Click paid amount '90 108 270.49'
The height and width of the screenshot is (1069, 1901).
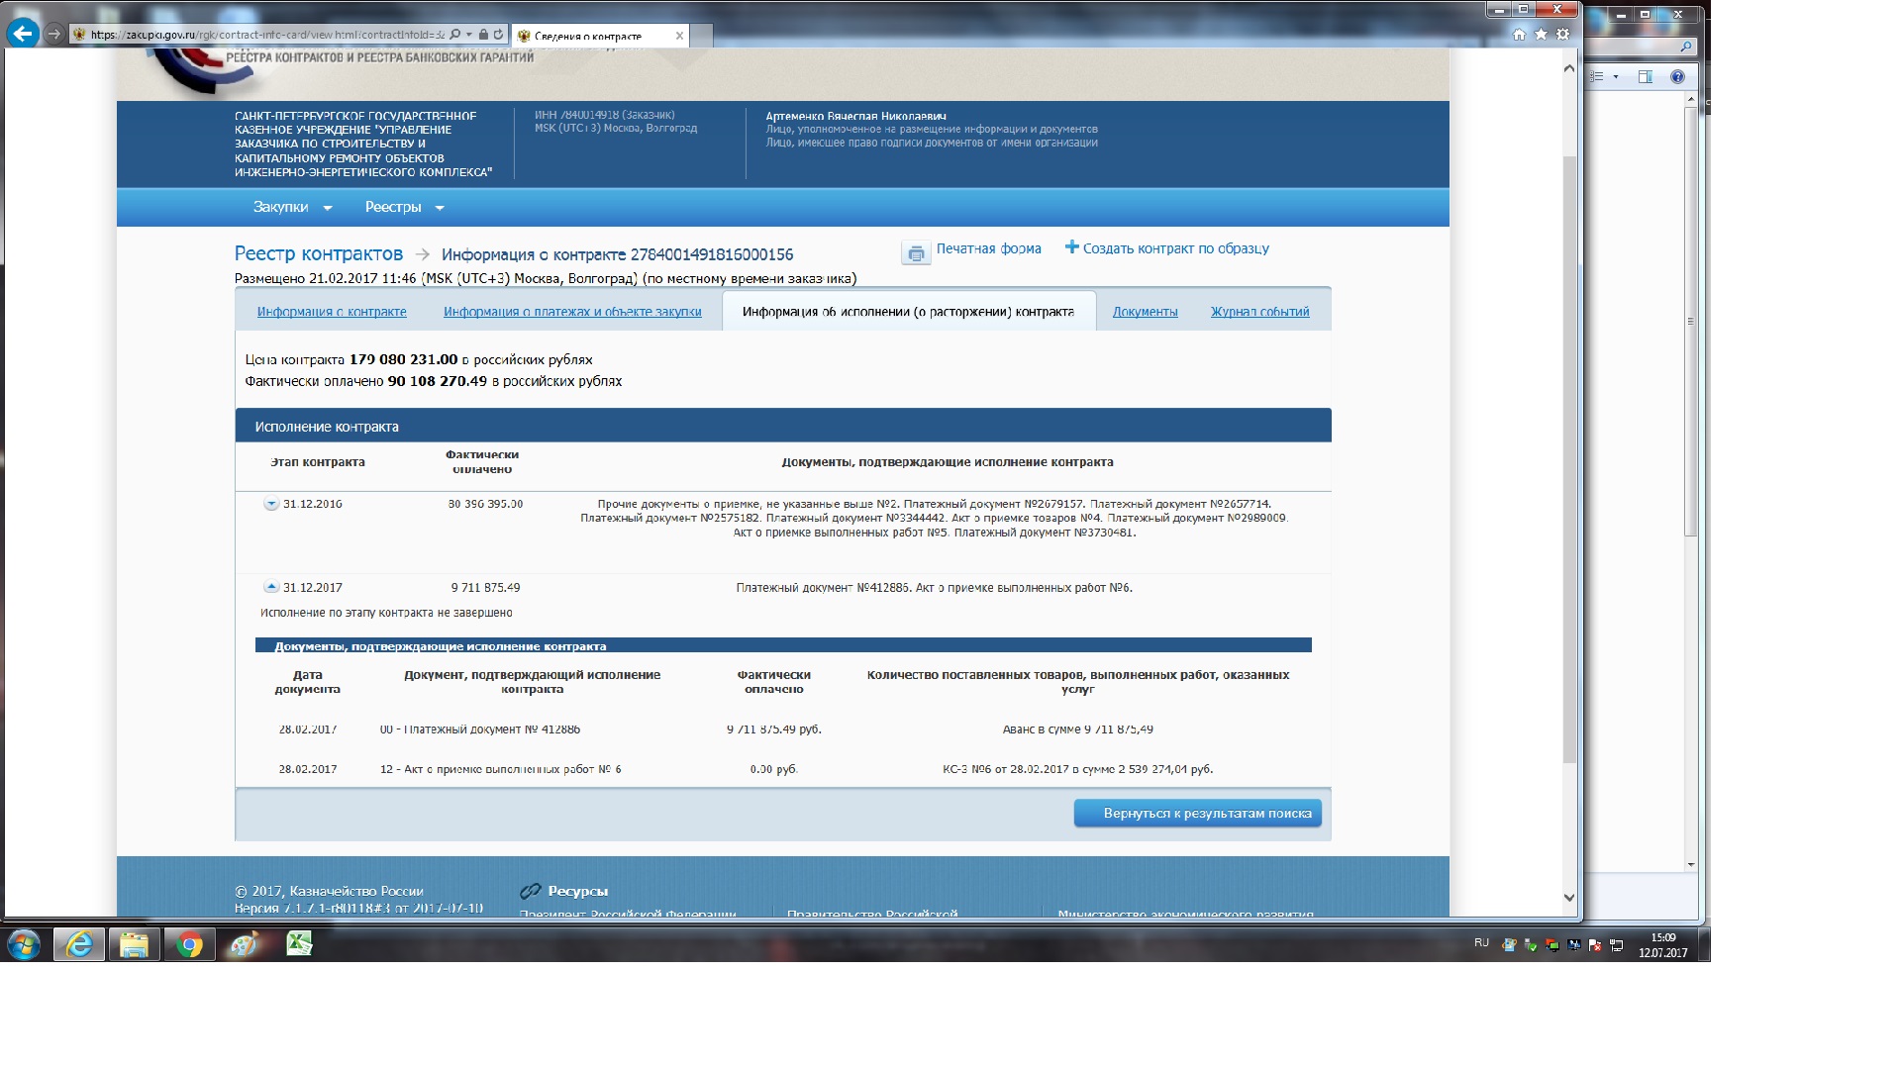437,381
